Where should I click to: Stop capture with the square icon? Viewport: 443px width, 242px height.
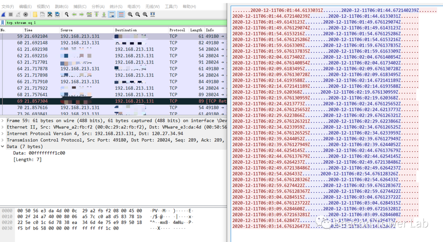point(11,14)
